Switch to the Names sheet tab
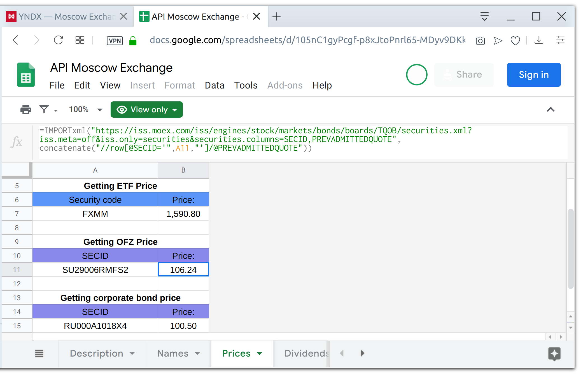Screen dimensions: 583x377 [173, 353]
